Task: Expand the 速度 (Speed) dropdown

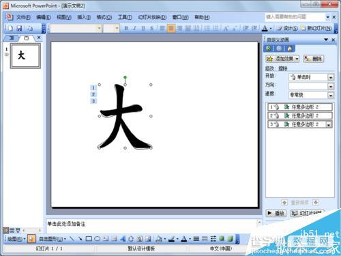Action: coord(331,95)
